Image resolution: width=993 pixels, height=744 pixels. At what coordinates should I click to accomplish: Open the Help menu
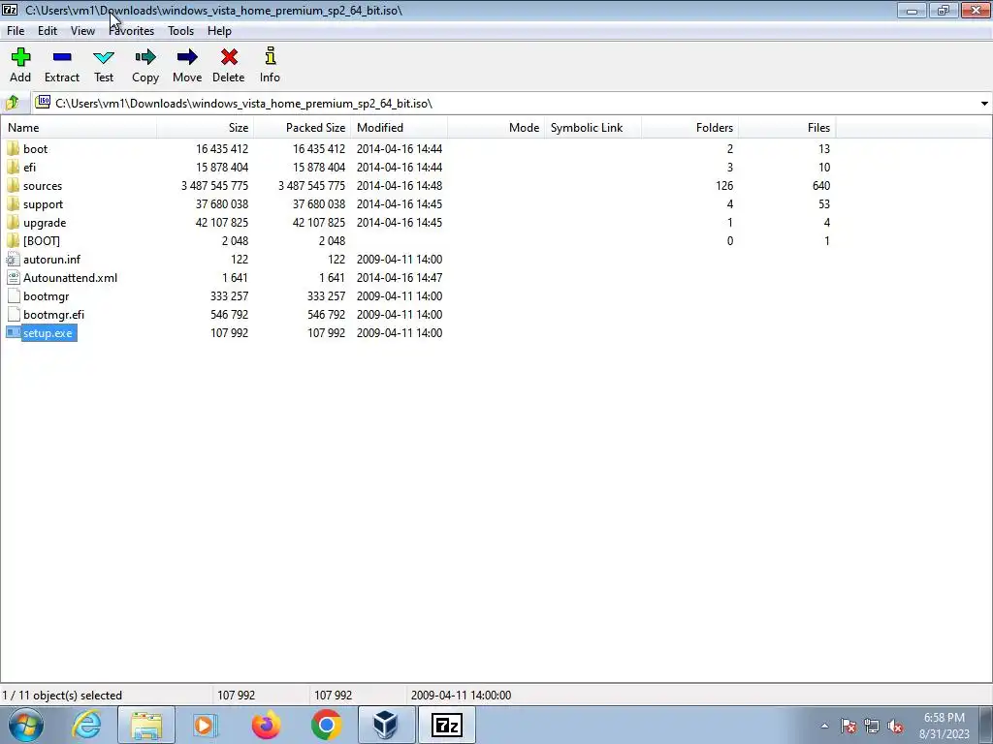219,30
